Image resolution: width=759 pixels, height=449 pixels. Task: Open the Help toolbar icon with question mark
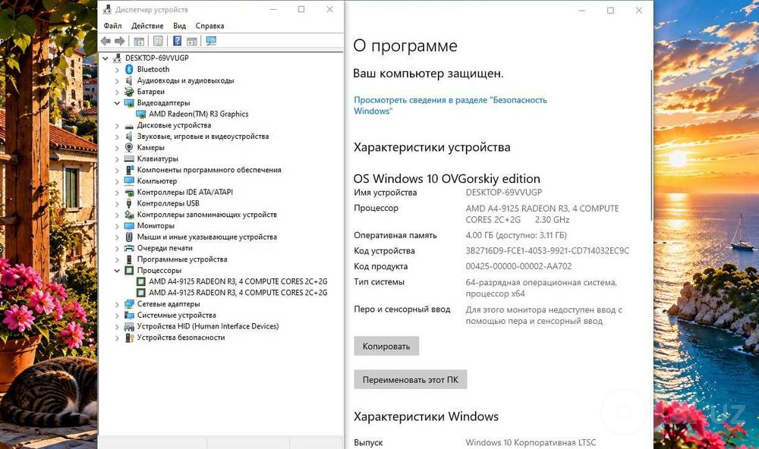[x=177, y=41]
